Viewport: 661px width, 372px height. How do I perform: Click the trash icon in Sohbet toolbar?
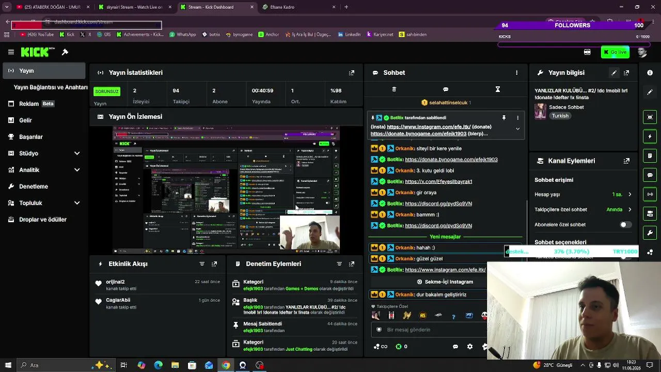pyautogui.click(x=394, y=89)
